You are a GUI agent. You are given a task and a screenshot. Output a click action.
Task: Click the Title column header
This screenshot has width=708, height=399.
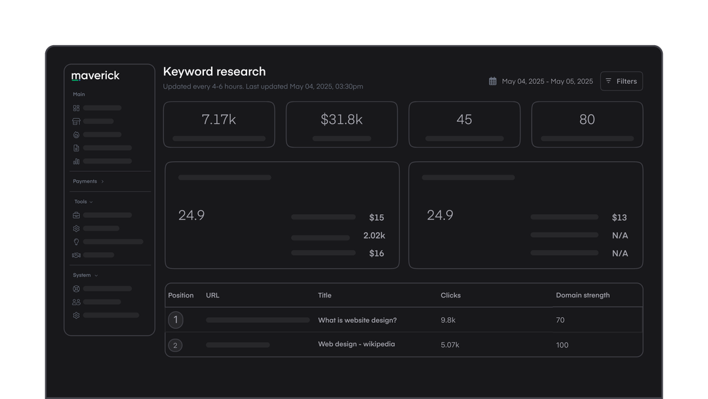coord(324,295)
